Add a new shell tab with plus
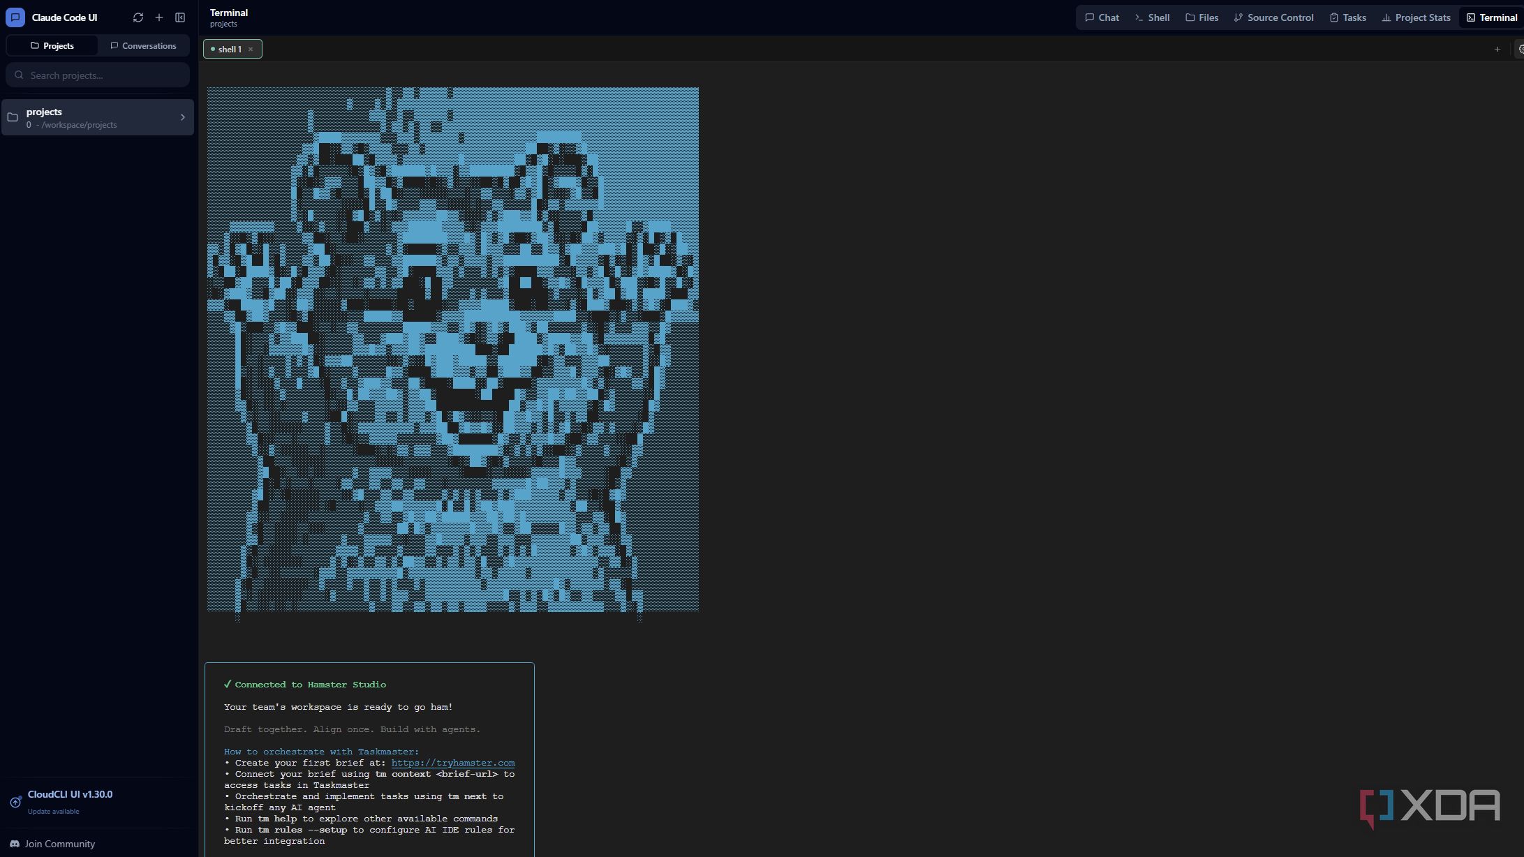Image resolution: width=1524 pixels, height=857 pixels. point(1497,49)
